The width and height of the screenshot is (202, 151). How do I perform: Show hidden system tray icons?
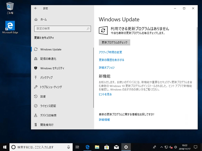161,147
